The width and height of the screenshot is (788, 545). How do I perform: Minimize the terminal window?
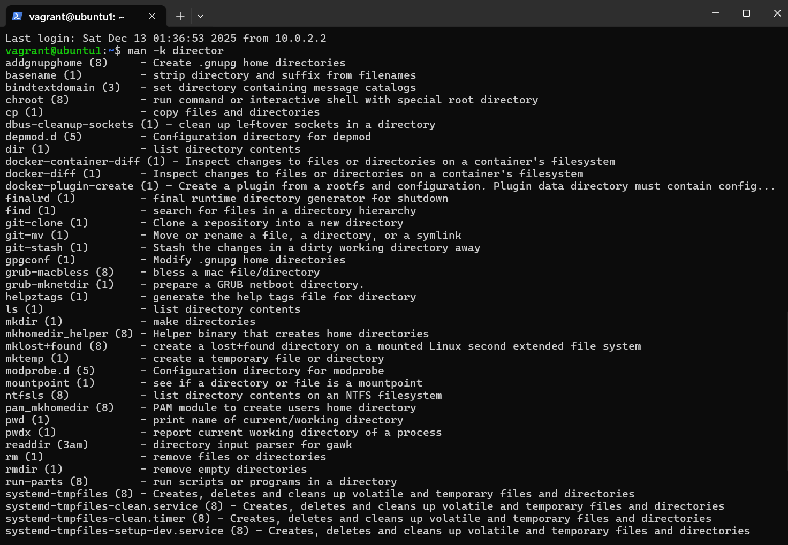point(715,13)
